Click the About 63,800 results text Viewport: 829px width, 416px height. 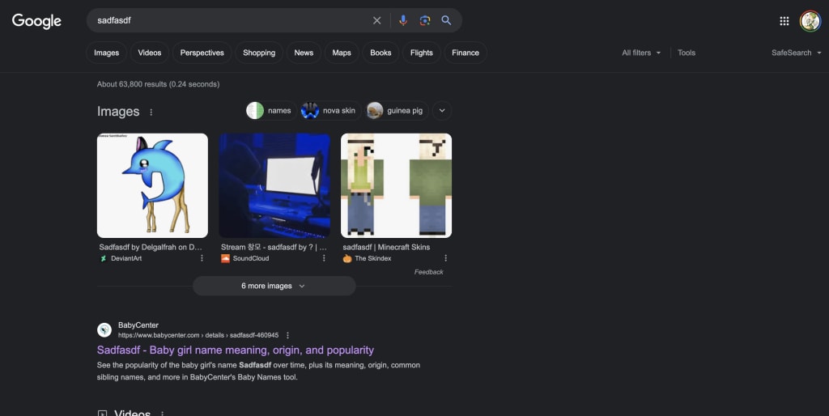[x=158, y=84]
